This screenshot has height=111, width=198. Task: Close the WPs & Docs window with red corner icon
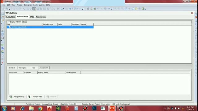point(192,13)
